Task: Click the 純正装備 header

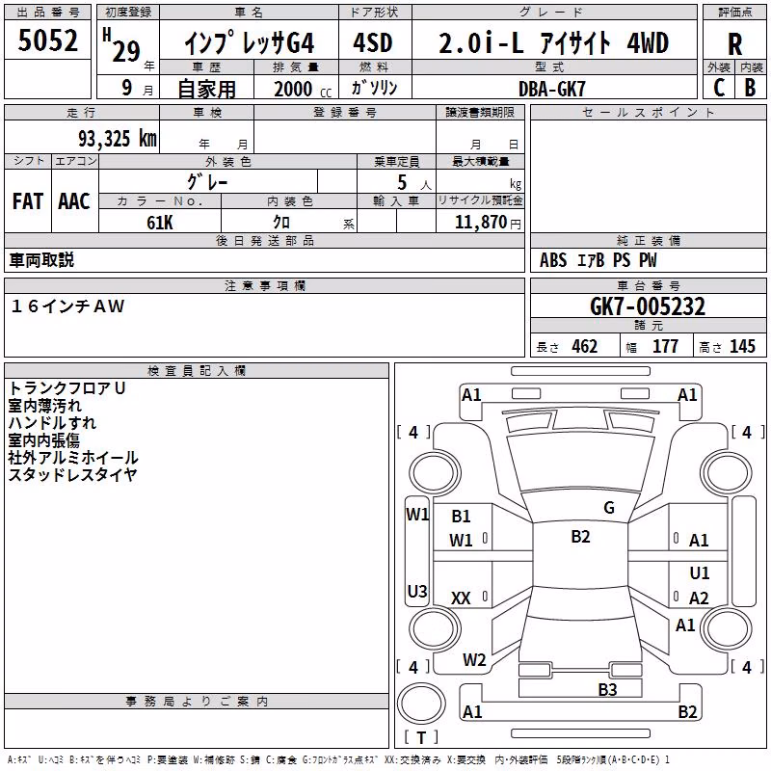Action: click(648, 241)
